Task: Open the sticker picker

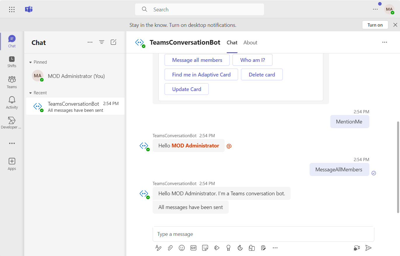Action: (x=205, y=248)
